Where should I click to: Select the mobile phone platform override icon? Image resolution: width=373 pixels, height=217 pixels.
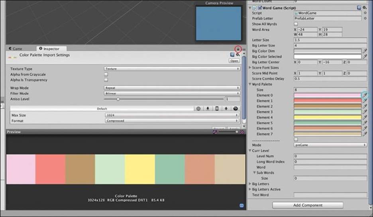(217, 109)
